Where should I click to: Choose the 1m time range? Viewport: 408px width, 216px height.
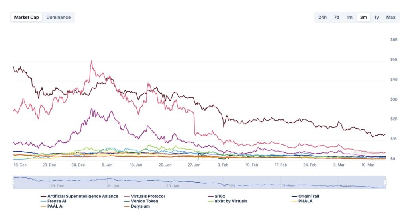pos(349,17)
